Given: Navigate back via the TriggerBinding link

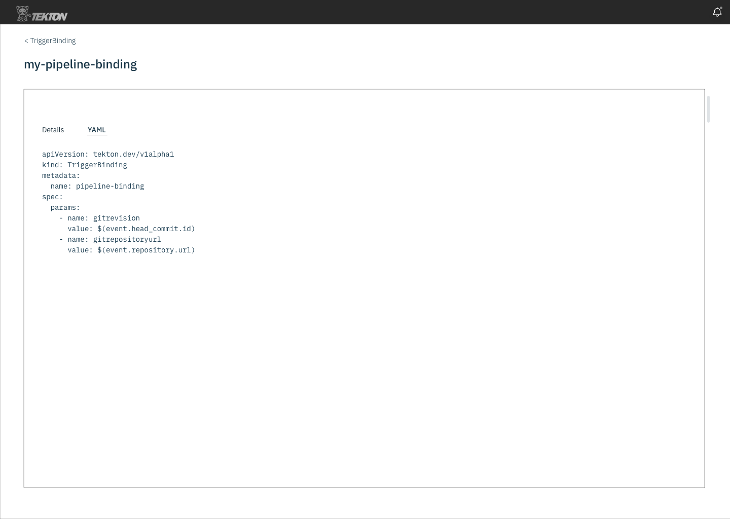Looking at the screenshot, I should click(x=53, y=41).
